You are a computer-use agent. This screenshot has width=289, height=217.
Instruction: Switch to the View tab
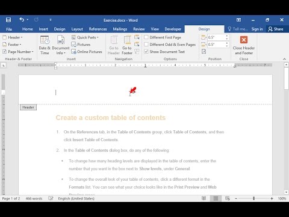coord(155,29)
